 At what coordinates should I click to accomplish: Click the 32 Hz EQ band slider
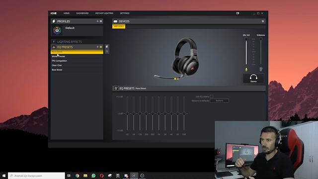coord(127,113)
